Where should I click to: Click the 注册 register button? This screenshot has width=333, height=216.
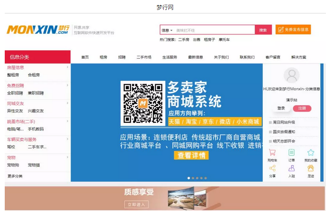[302, 108]
